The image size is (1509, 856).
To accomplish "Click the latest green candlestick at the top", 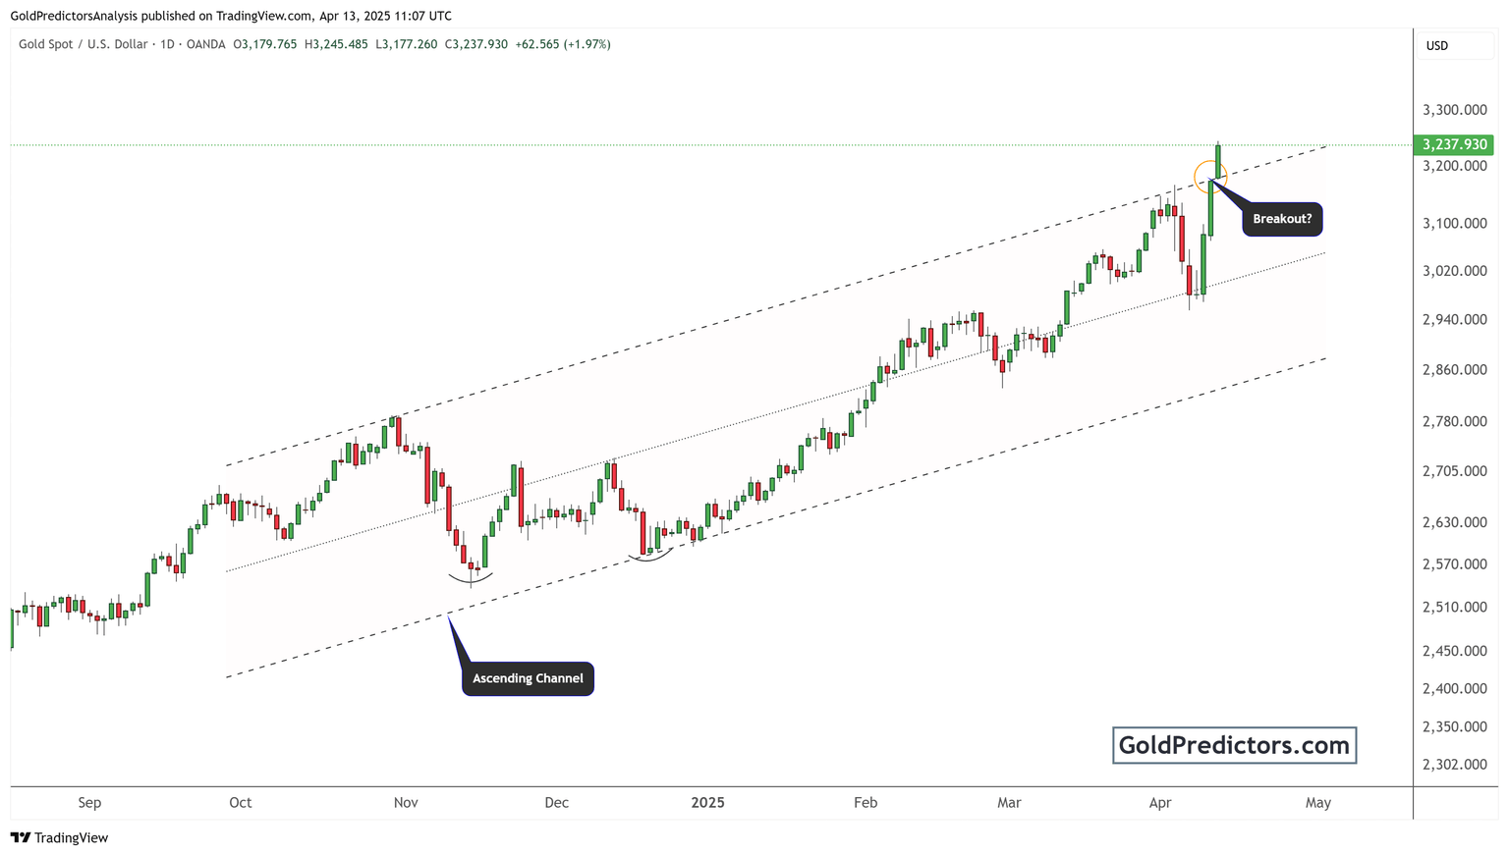I will pos(1218,160).
